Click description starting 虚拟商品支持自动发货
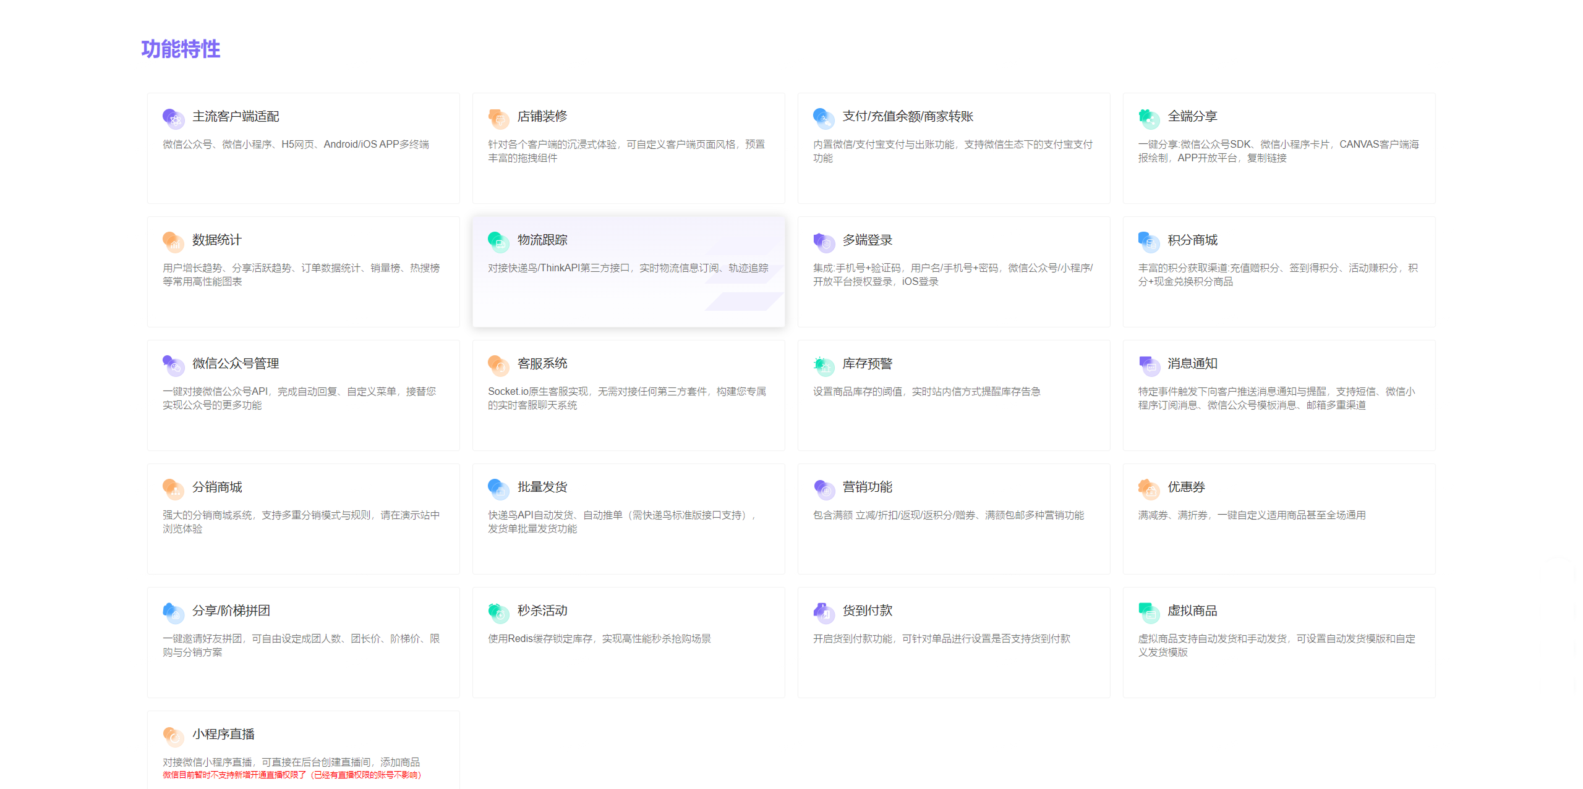Image resolution: width=1583 pixels, height=789 pixels. tap(1277, 645)
